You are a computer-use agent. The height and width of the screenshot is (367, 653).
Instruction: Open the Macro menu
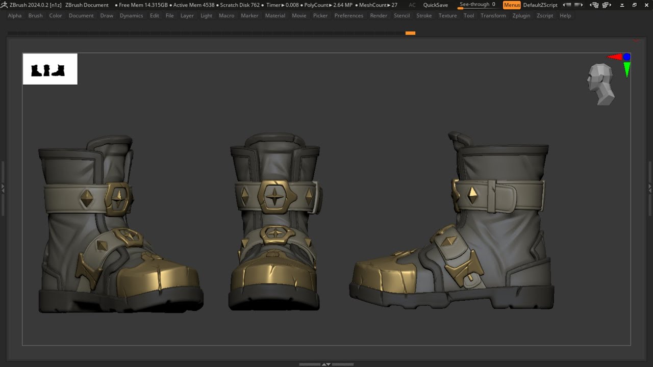tap(227, 16)
